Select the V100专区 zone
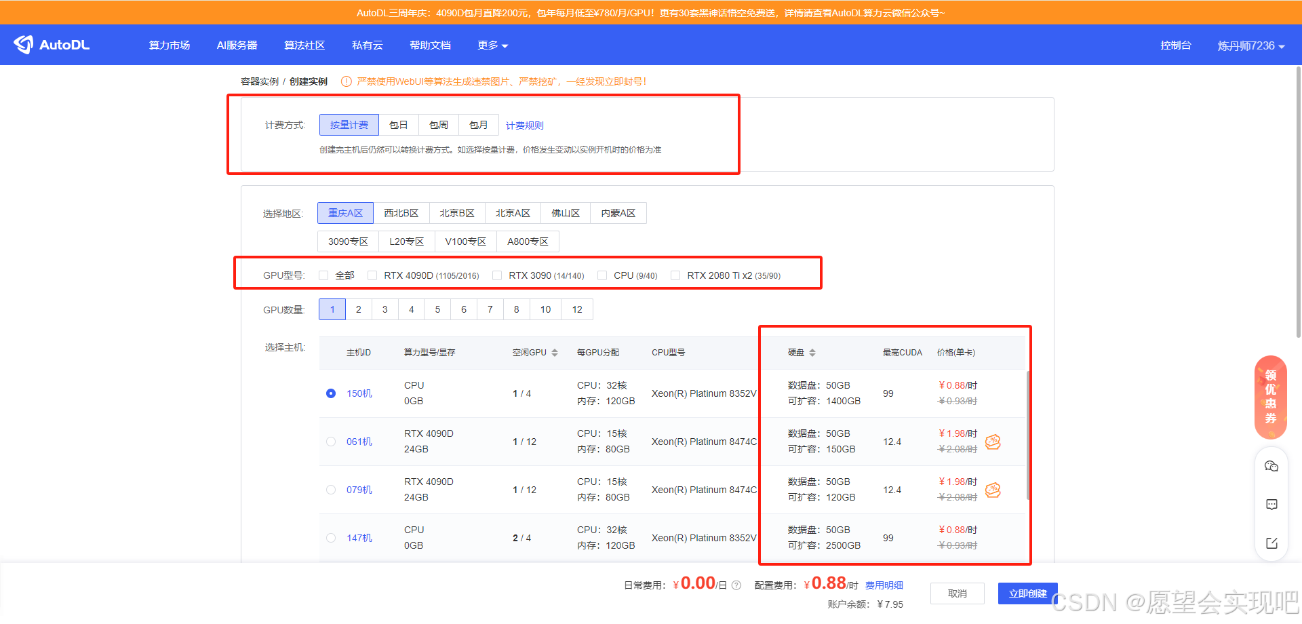Image resolution: width=1302 pixels, height=624 pixels. click(466, 241)
